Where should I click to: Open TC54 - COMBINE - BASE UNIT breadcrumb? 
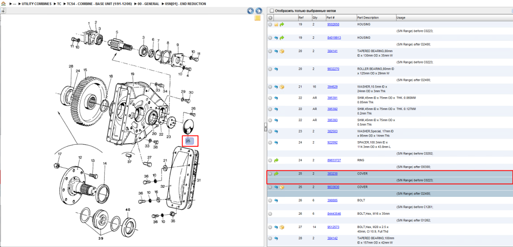pyautogui.click(x=99, y=4)
